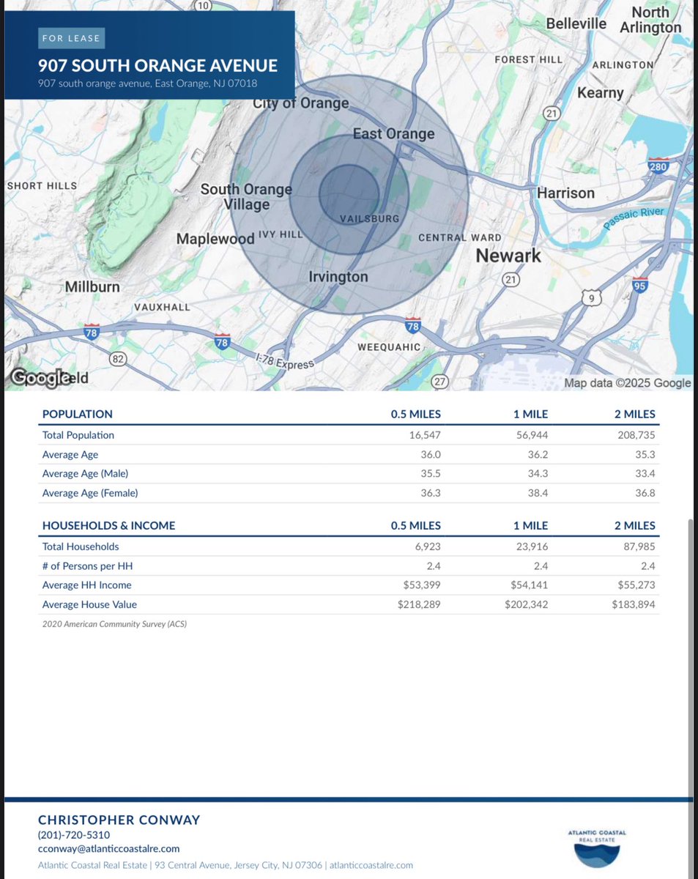Image resolution: width=698 pixels, height=879 pixels.
Task: Click the Irvington label on the map
Action: coord(338,277)
